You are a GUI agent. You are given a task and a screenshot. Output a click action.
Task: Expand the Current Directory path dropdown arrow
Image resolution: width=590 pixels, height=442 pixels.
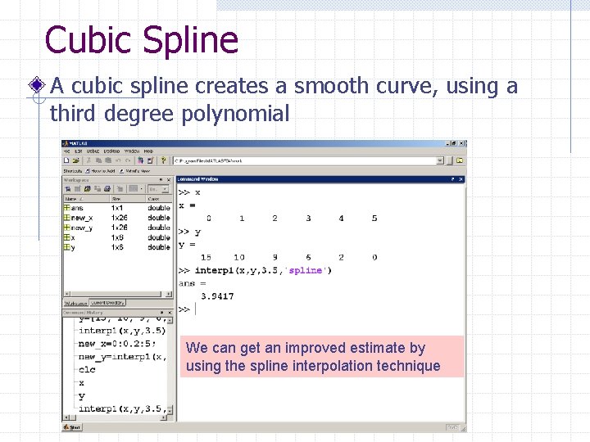tap(440, 161)
